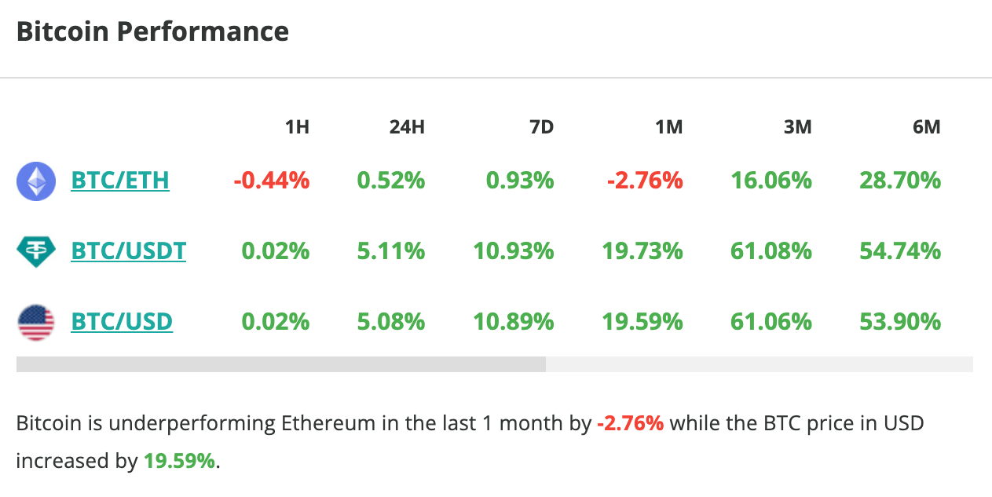Click the empty scrollbar track right side
The height and width of the screenshot is (497, 992).
click(x=759, y=364)
